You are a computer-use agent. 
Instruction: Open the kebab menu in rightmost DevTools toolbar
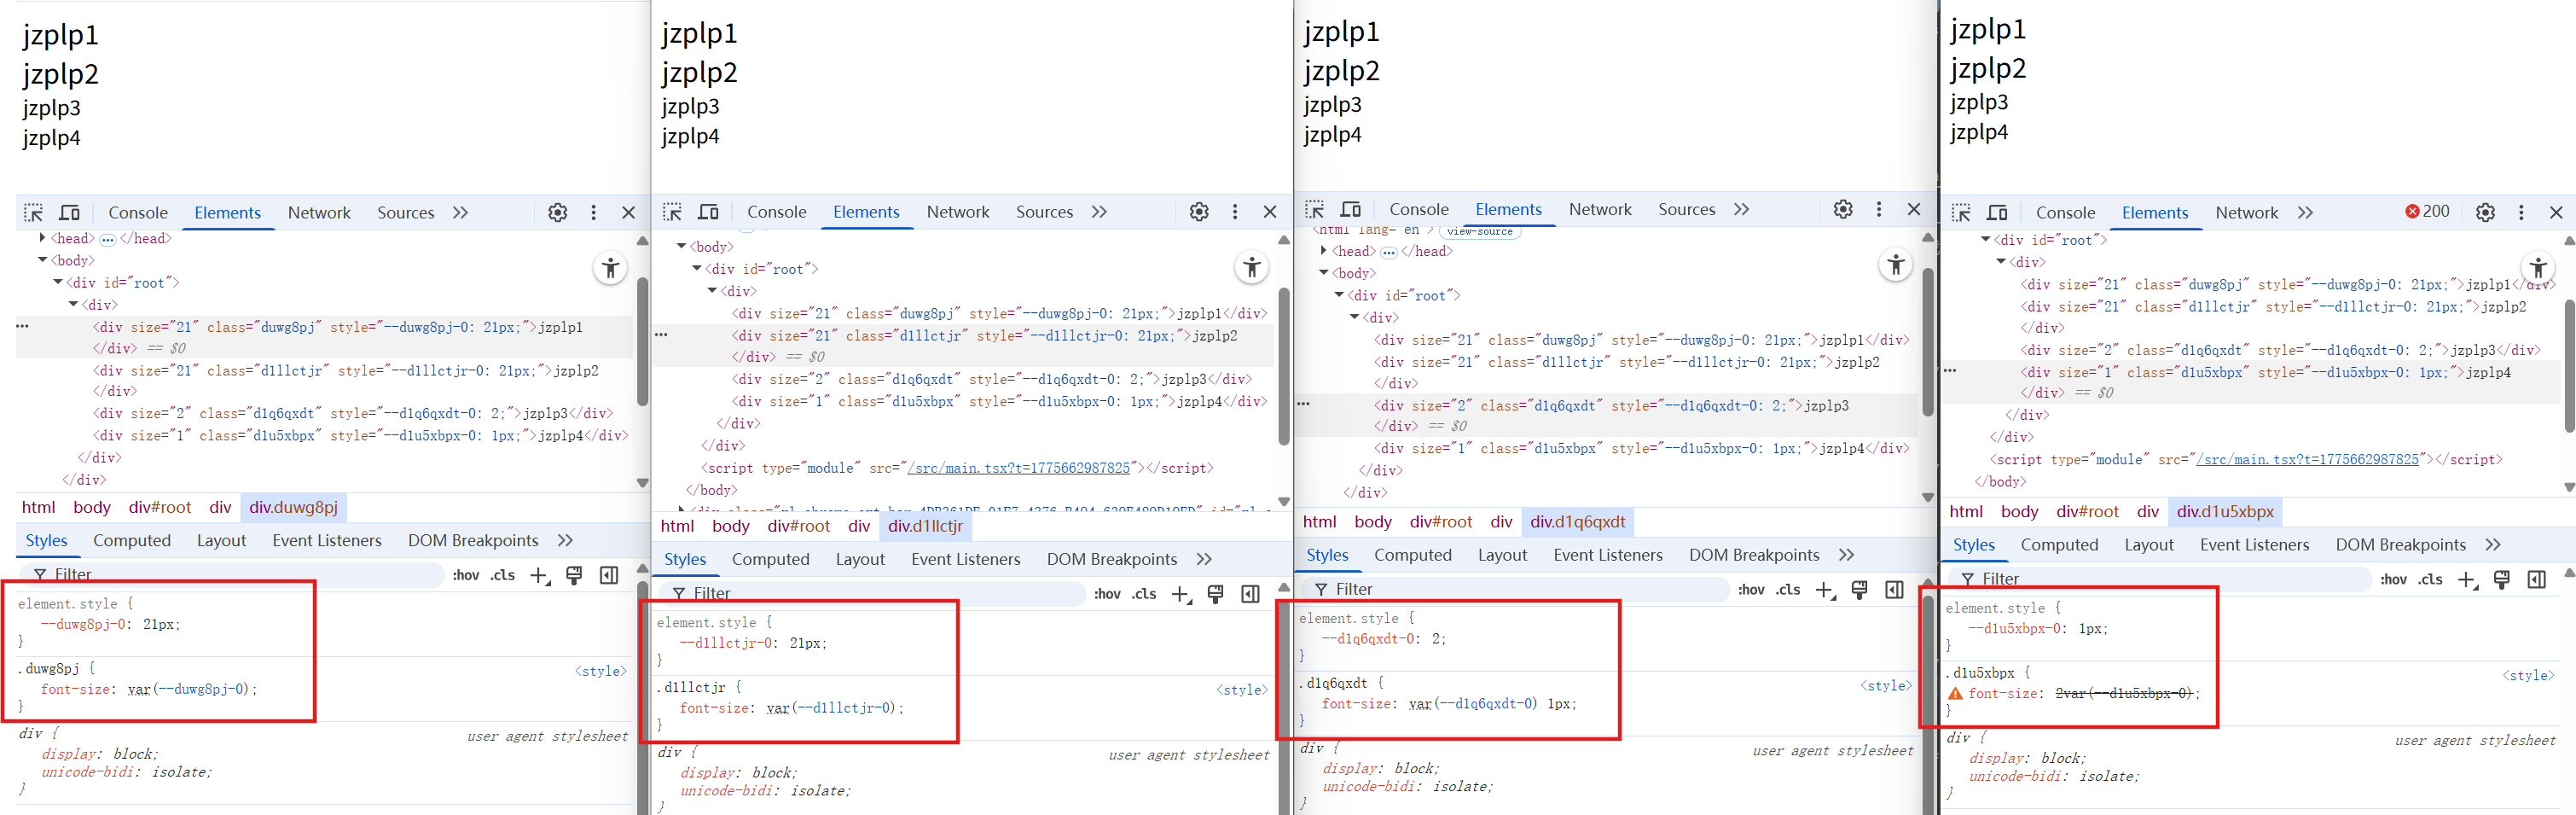[2520, 212]
